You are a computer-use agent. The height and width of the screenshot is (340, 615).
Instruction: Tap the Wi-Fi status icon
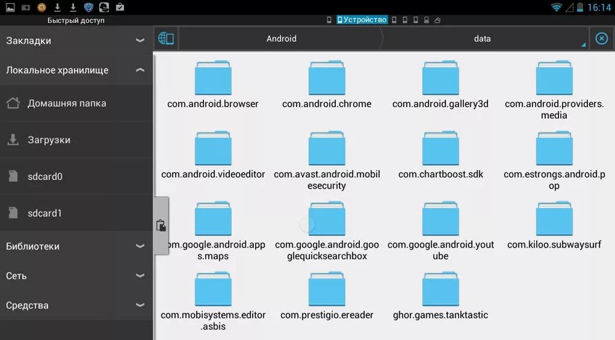coord(556,7)
